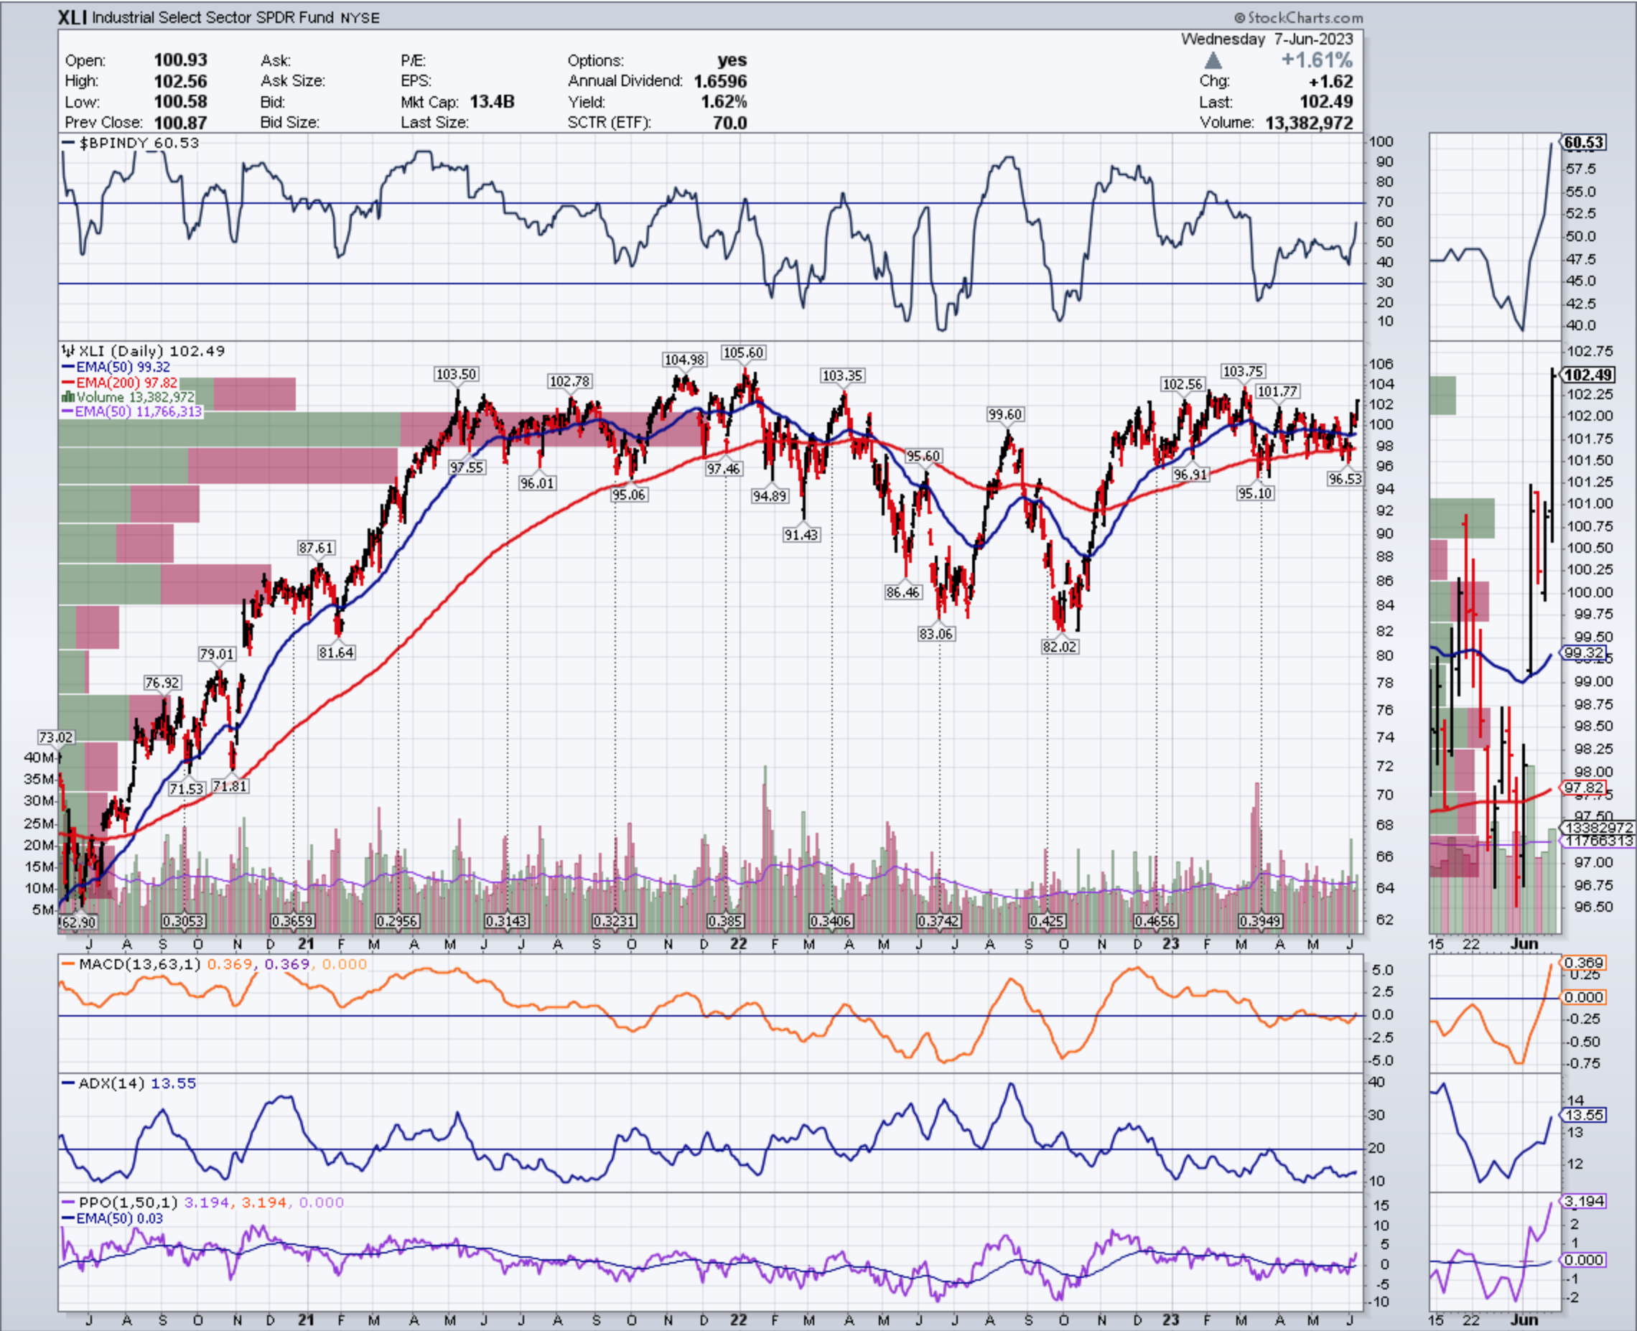
Task: Click the 79.01 peak price label
Action: (216, 654)
